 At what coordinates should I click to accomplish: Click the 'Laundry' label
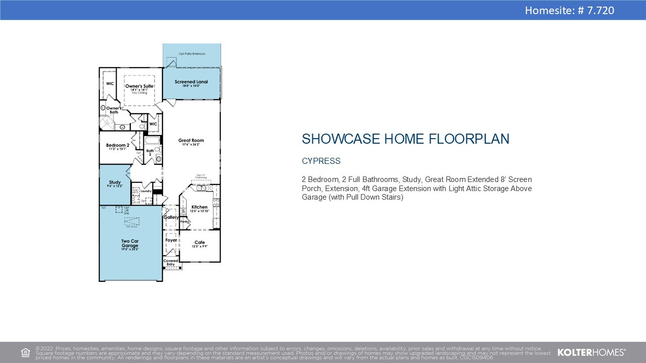pos(146,191)
